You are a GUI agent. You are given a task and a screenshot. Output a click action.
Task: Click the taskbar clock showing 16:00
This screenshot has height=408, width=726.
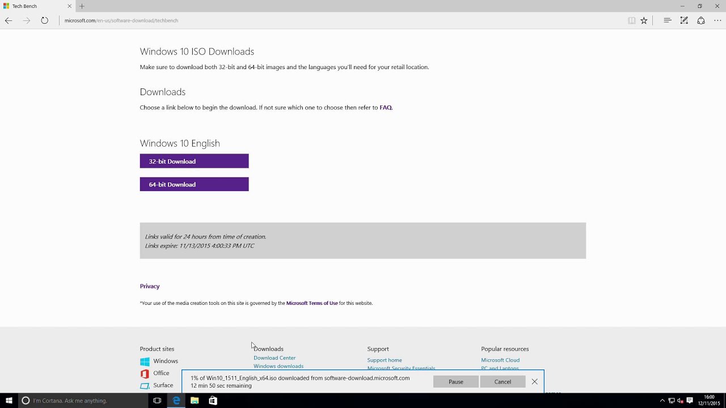click(709, 401)
